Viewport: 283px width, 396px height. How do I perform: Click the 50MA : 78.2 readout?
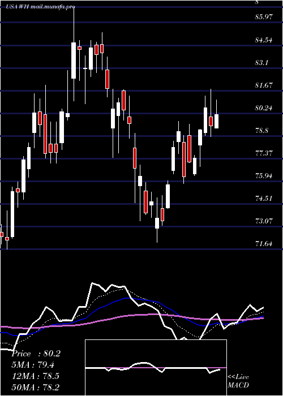tap(35, 387)
